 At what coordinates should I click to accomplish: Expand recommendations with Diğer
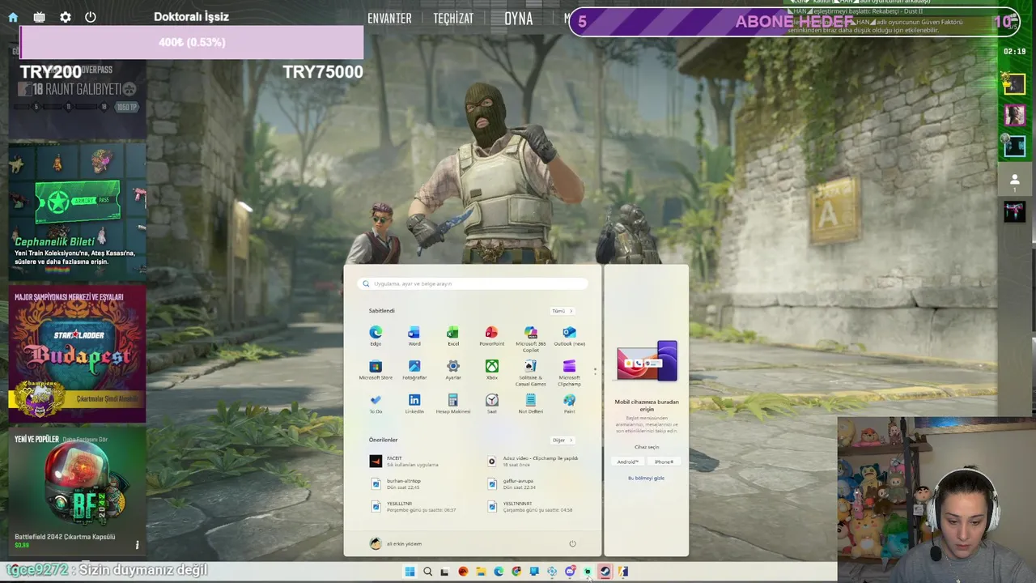(562, 440)
